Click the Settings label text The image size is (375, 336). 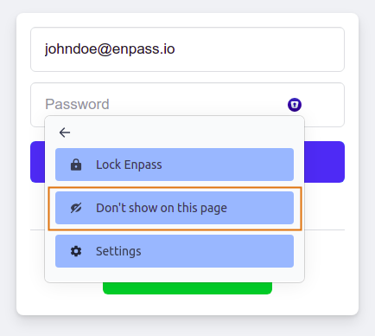click(x=118, y=251)
